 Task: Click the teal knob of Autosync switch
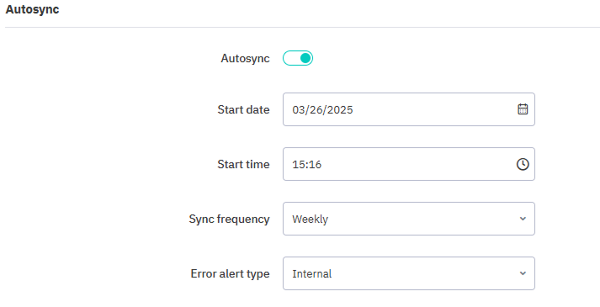click(x=305, y=58)
